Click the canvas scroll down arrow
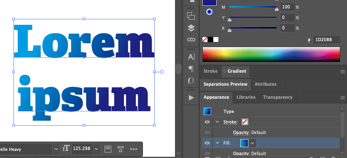347x158 pixels. (x=178, y=153)
